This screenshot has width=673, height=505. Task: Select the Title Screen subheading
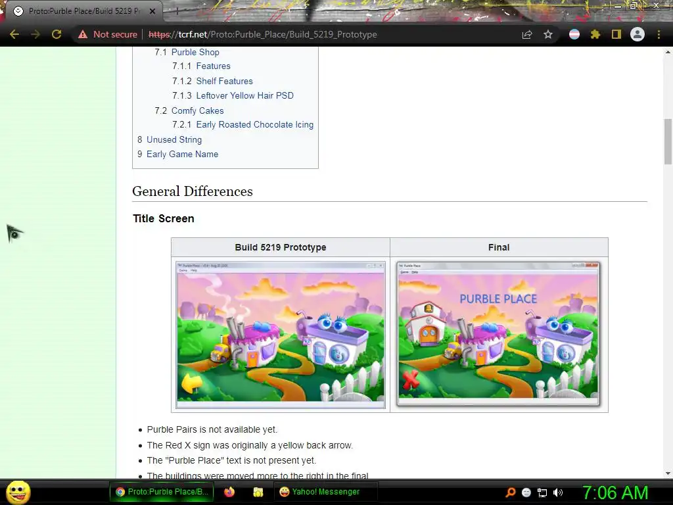[164, 218]
